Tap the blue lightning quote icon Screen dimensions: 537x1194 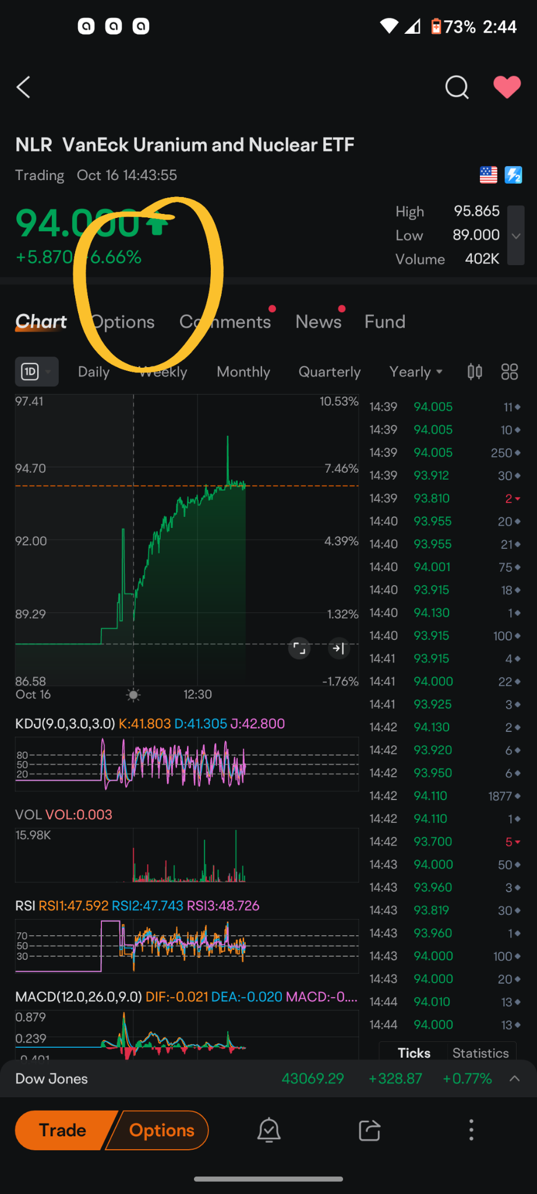[x=513, y=175]
